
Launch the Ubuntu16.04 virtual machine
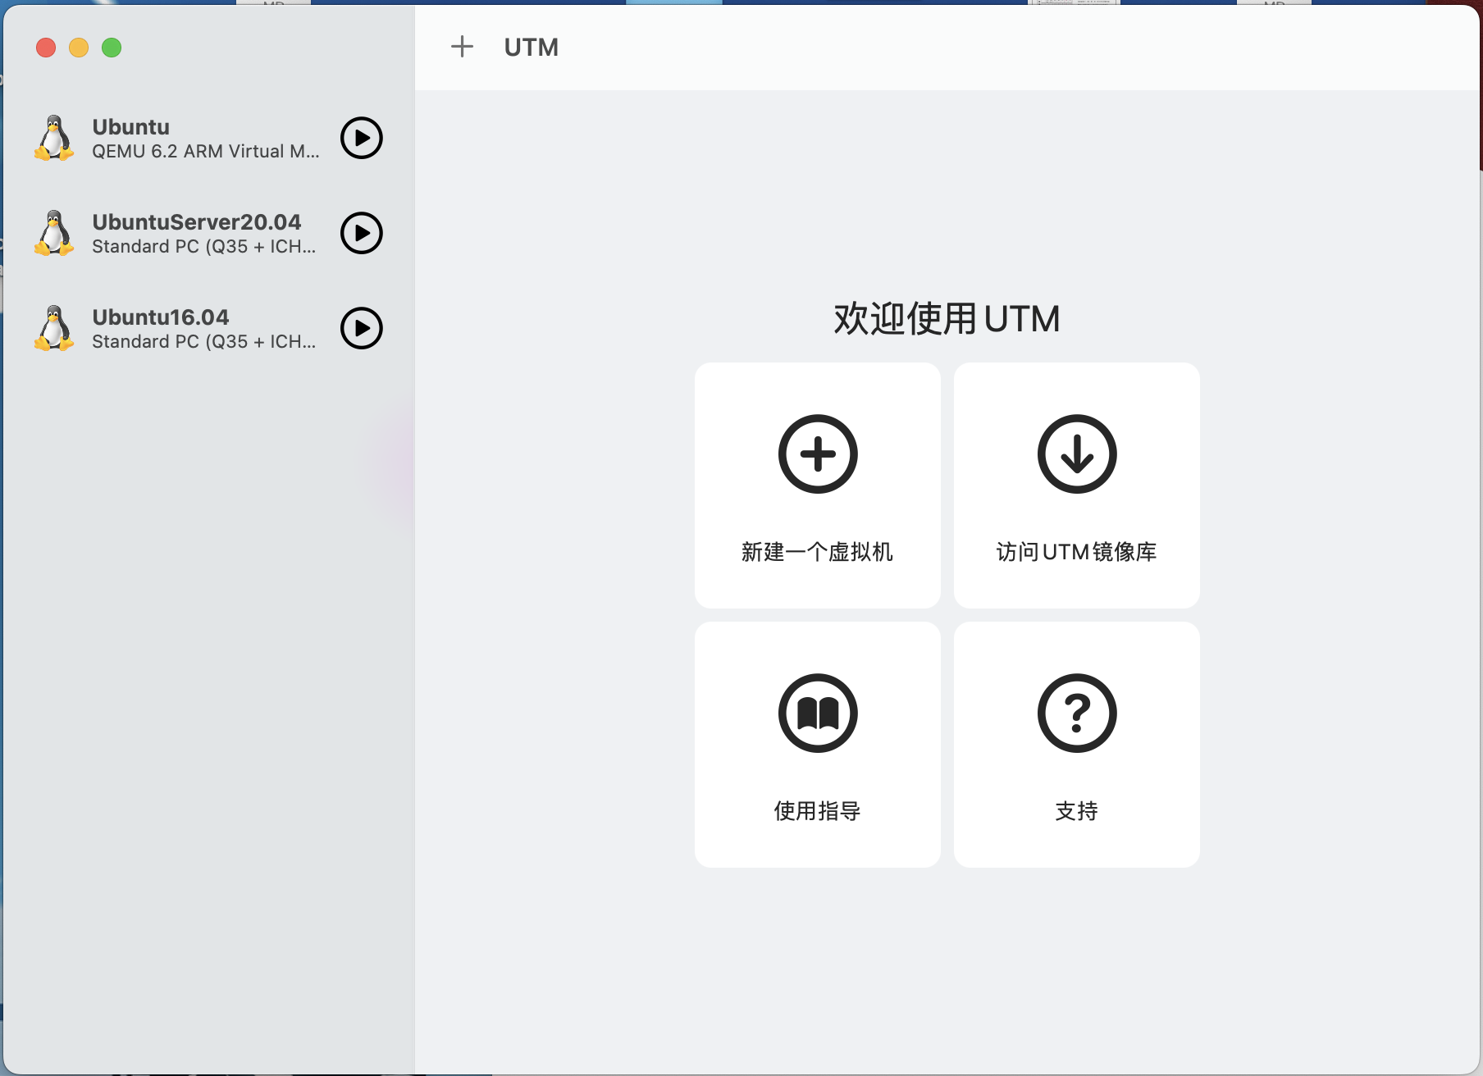click(x=362, y=328)
